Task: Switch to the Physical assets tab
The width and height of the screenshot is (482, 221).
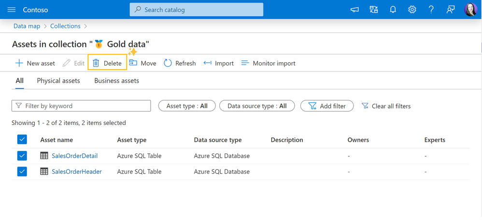Action: (58, 81)
